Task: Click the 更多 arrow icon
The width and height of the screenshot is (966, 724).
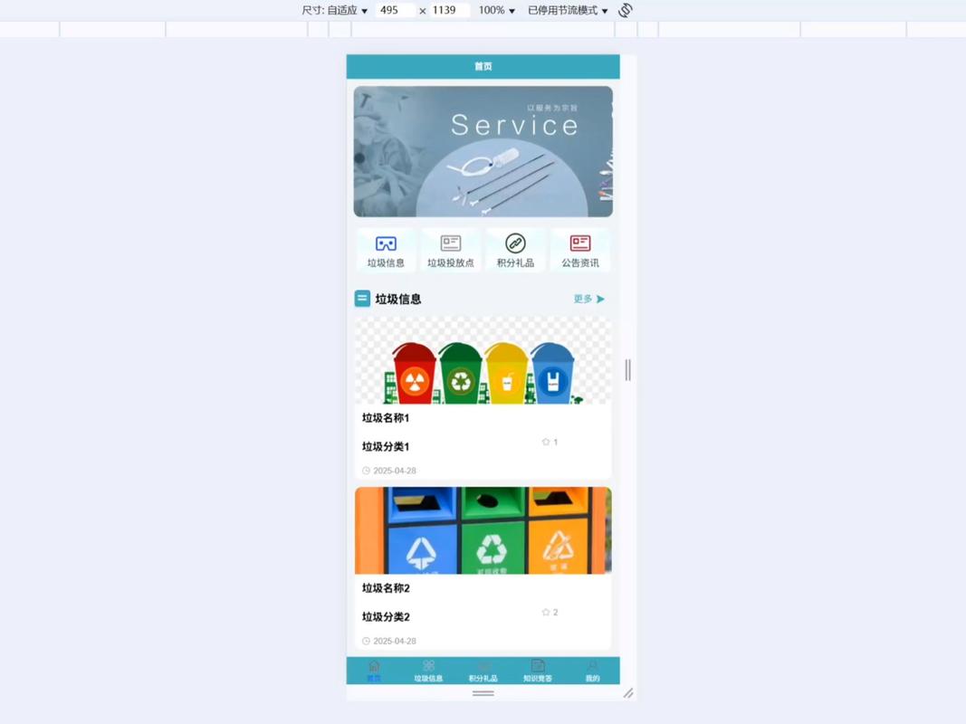Action: (600, 300)
